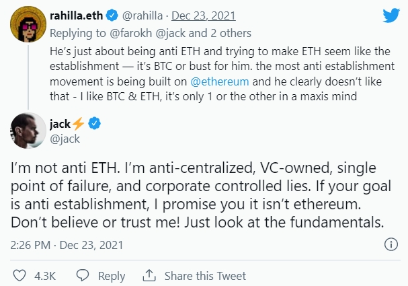Click jack's blue verified checkmark

(95, 123)
